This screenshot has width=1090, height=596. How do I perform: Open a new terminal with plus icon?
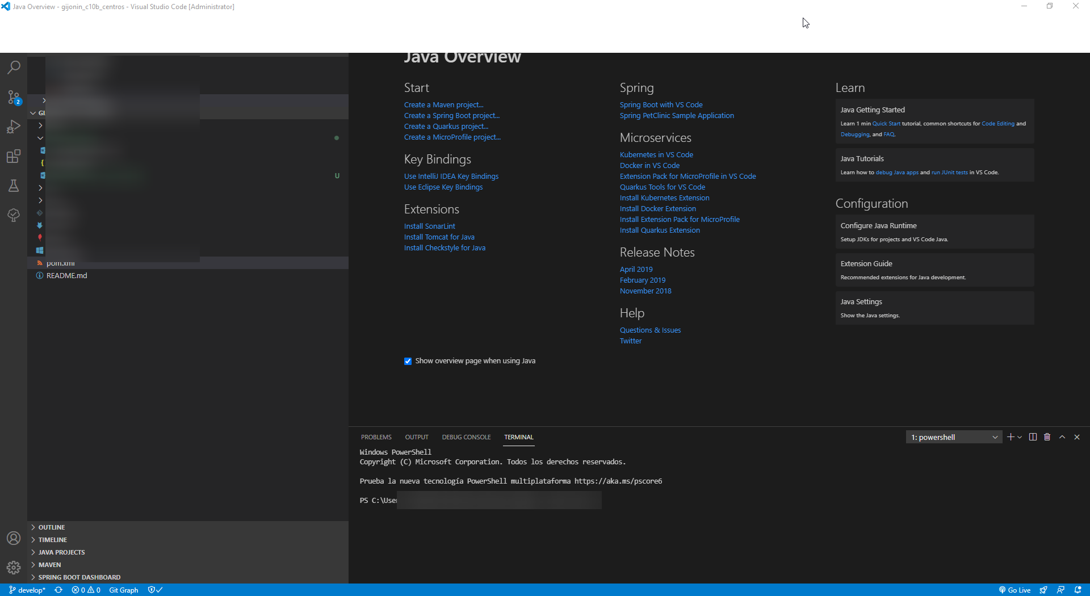tap(1010, 437)
